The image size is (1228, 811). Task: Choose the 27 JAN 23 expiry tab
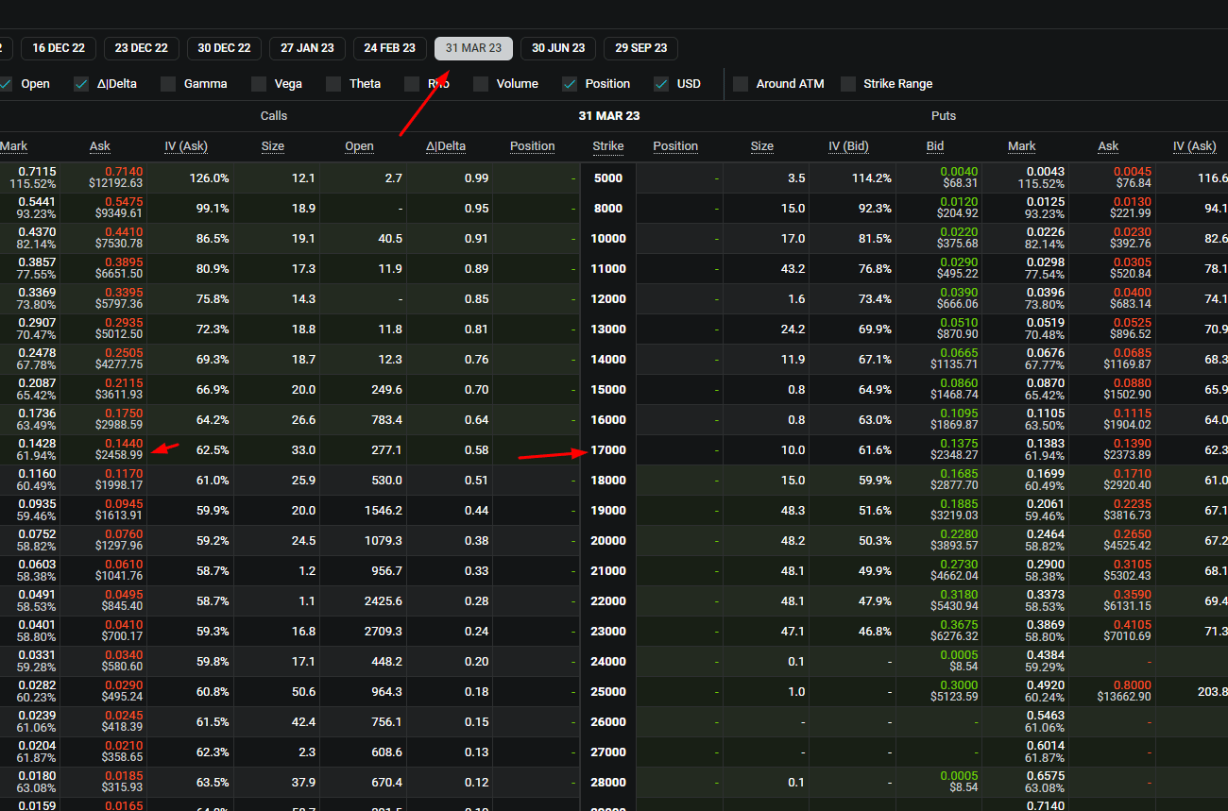coord(307,48)
